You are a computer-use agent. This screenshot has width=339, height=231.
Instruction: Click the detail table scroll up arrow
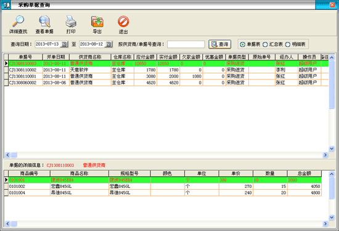point(332,174)
